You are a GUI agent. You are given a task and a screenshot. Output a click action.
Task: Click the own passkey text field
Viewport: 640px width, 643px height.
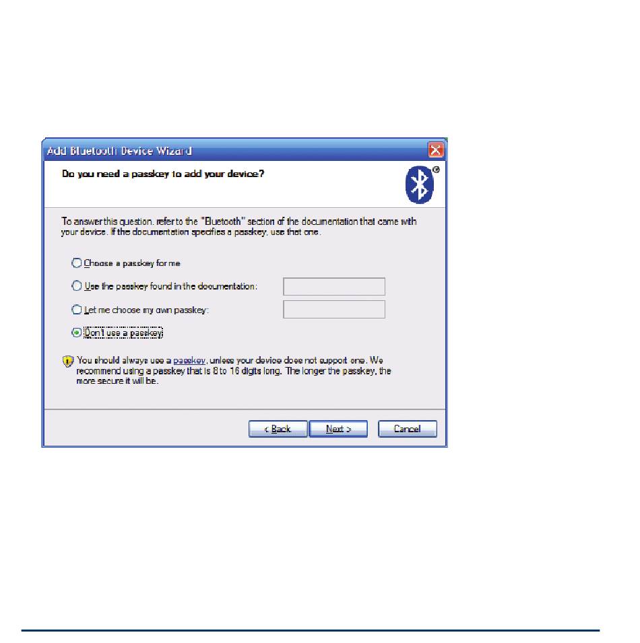334,309
